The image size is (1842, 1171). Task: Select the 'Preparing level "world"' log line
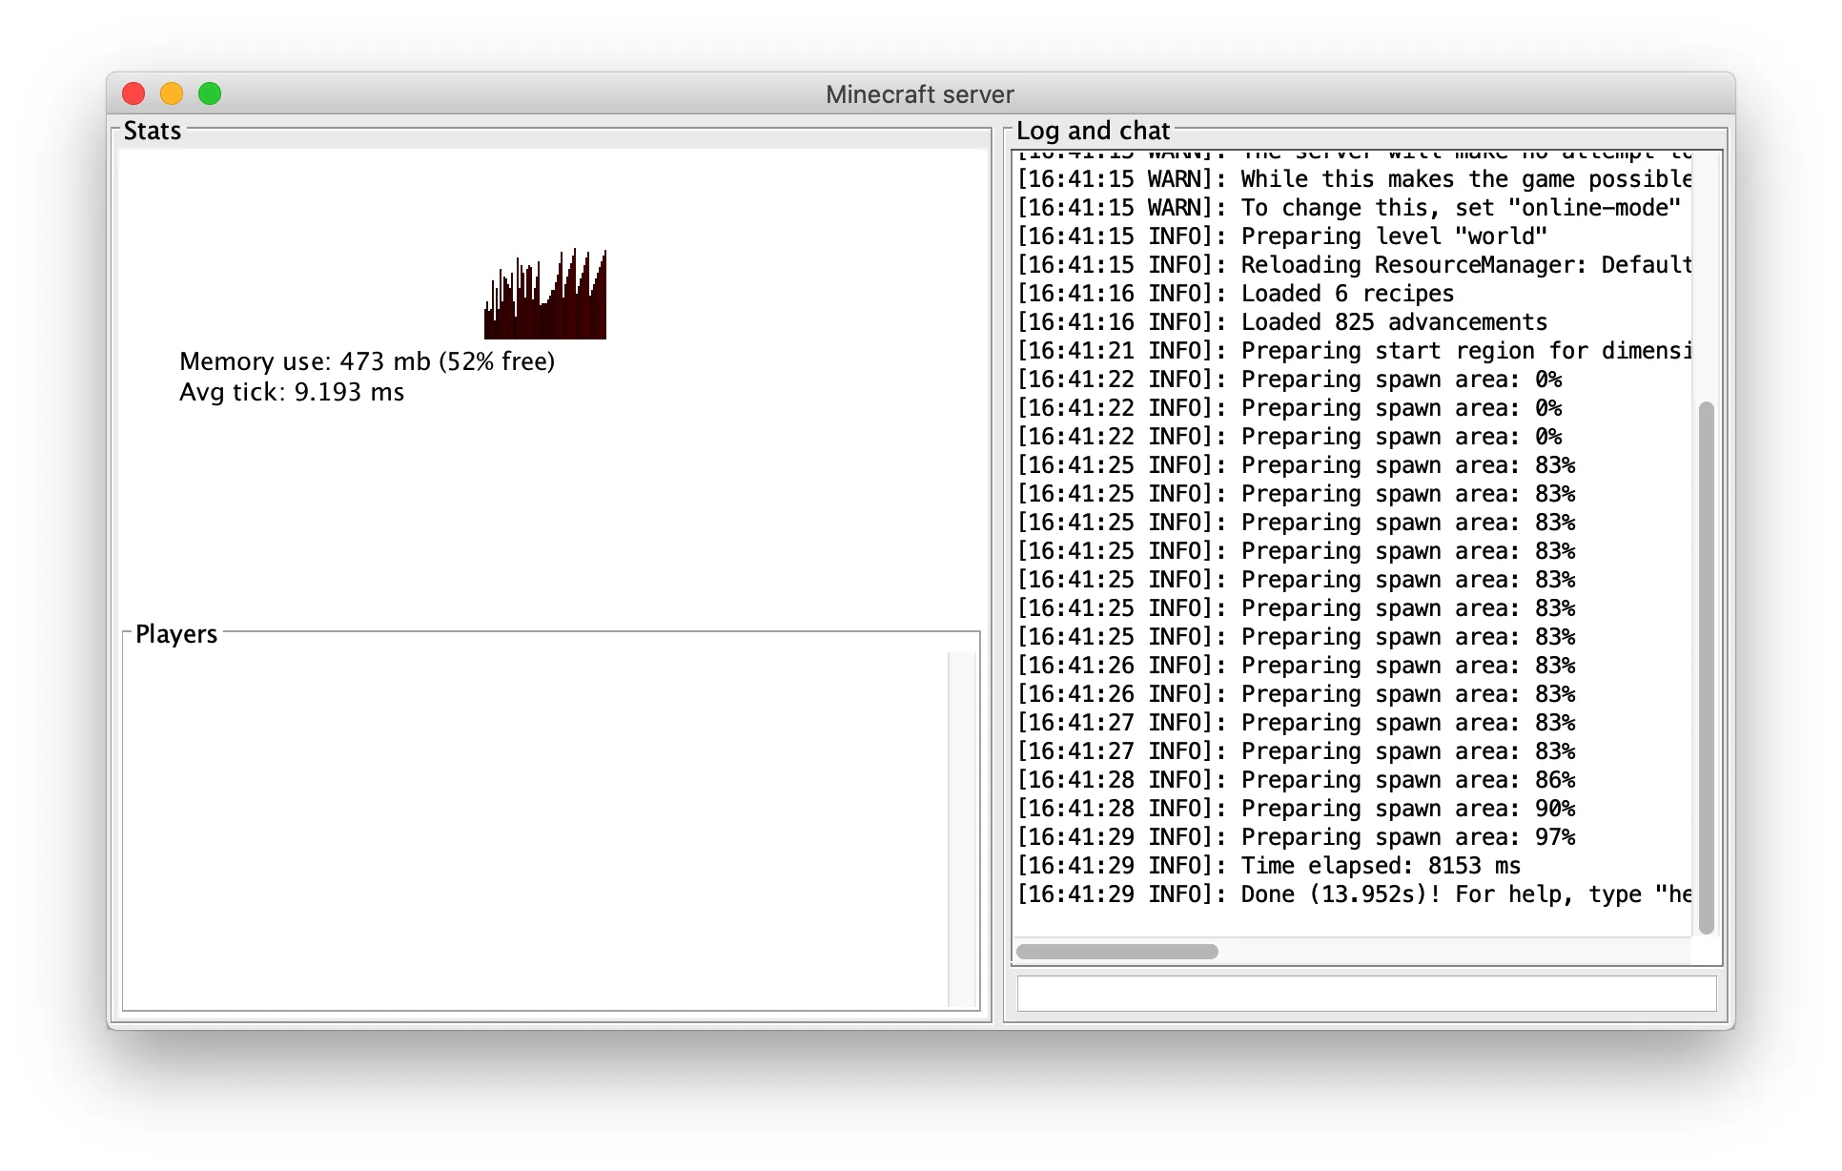tap(1282, 236)
